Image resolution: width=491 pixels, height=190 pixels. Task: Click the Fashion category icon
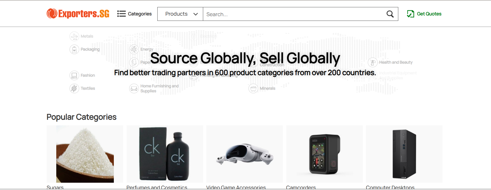point(74,76)
